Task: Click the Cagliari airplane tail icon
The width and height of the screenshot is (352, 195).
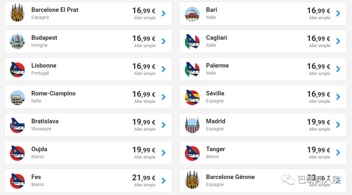Action: point(192,41)
